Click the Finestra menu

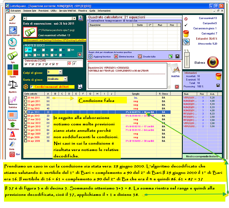[83, 11]
